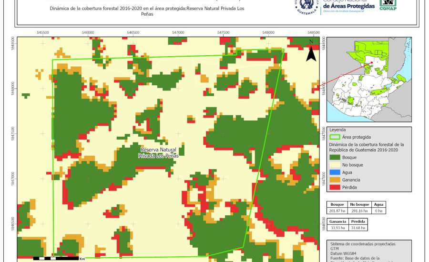The image size is (429, 262).
Task: Click the Consejo Nacional de Áreas Protegidas logo text
Action: (x=347, y=5)
